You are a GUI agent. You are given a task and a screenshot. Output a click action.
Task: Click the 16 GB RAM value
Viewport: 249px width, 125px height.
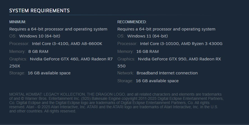pyautogui.click(x=147, y=51)
